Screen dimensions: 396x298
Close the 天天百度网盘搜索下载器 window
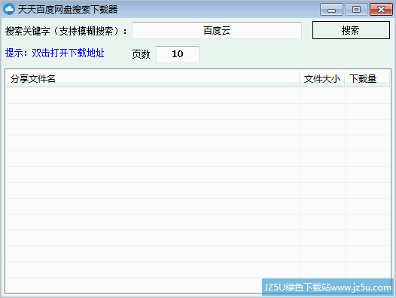(x=381, y=10)
